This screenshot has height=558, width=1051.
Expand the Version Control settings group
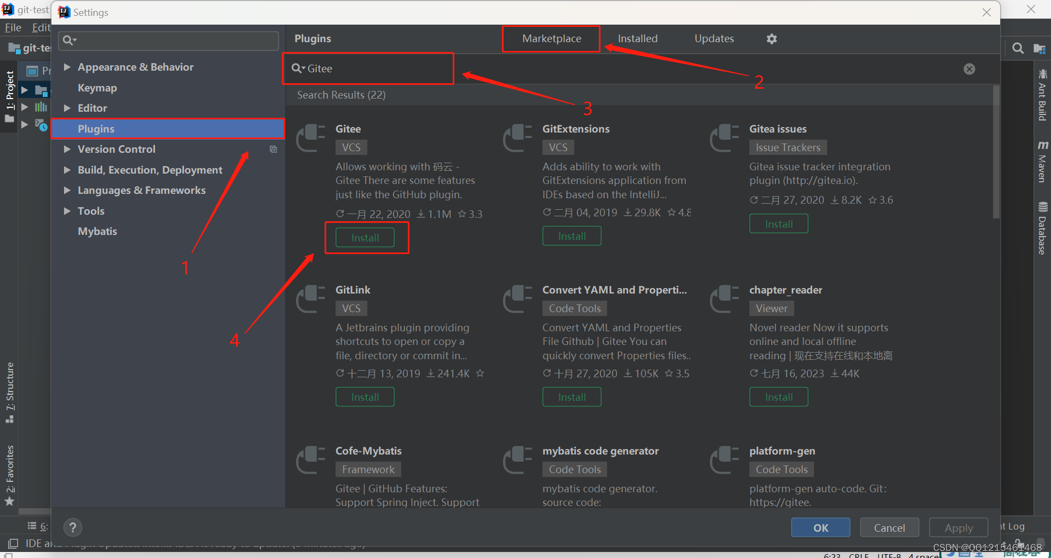pos(67,149)
